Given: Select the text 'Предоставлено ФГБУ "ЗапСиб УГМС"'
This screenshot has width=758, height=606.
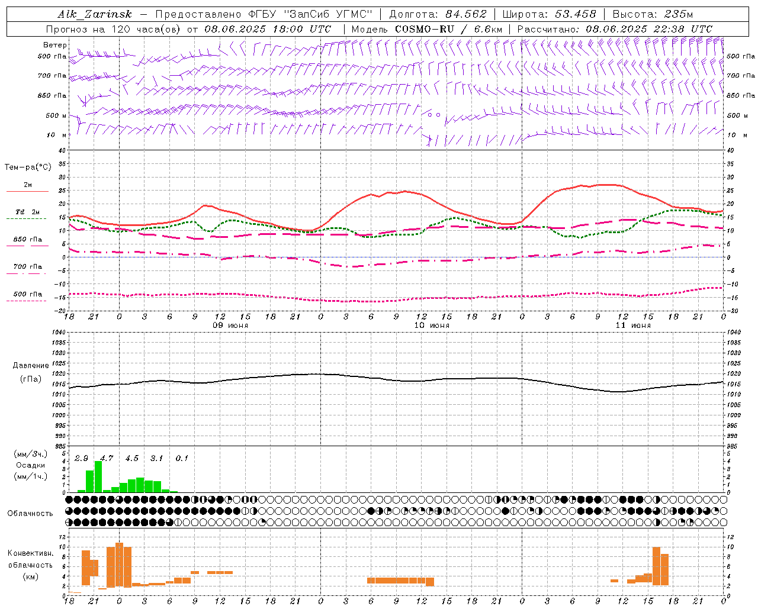Looking at the screenshot, I should (x=264, y=14).
